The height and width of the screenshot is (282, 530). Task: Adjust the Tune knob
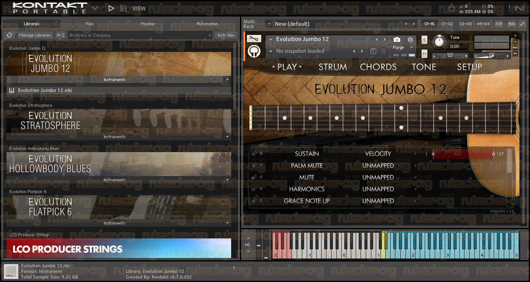pyautogui.click(x=440, y=42)
